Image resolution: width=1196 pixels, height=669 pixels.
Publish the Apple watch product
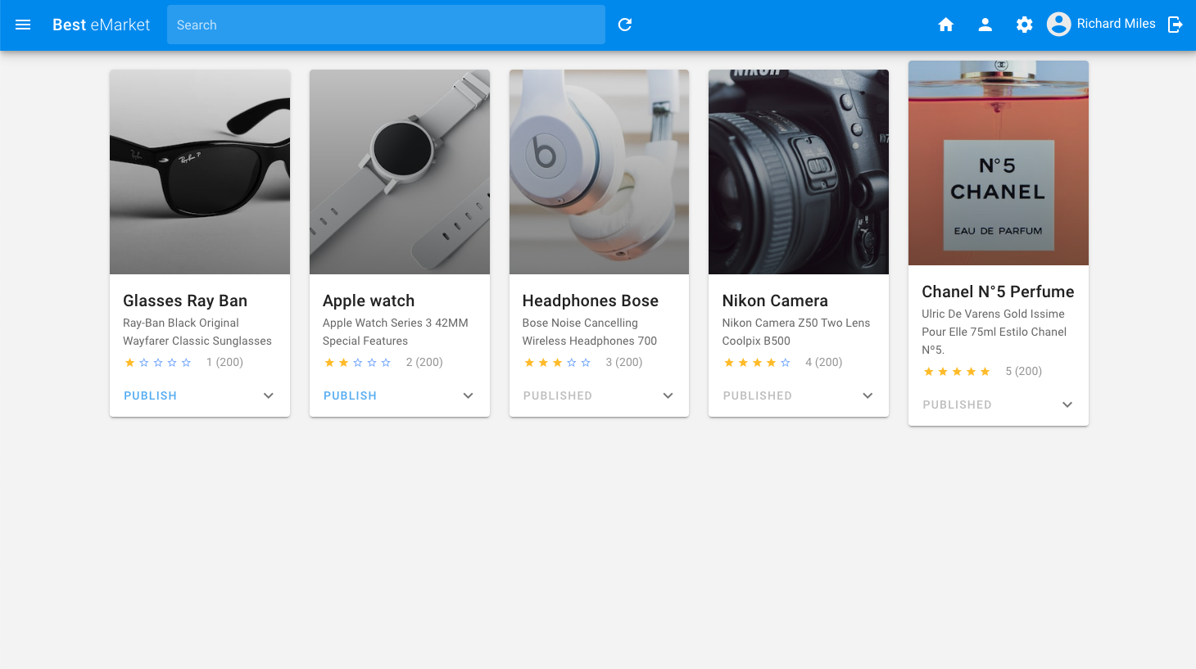(x=351, y=396)
